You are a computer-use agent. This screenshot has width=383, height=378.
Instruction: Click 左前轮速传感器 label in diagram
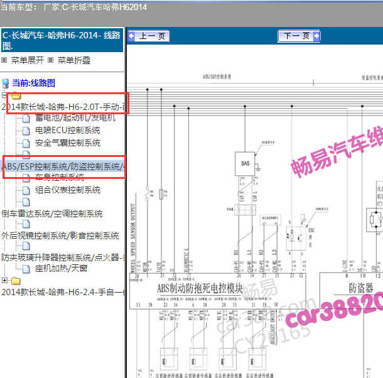(x=169, y=375)
